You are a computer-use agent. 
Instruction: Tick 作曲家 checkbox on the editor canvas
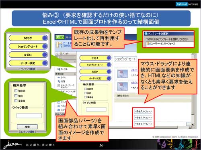tap(86, 89)
